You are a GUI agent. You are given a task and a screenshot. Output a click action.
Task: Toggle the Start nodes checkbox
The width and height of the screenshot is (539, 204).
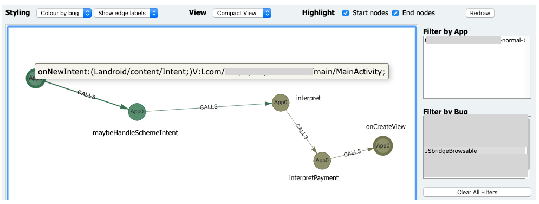(346, 13)
